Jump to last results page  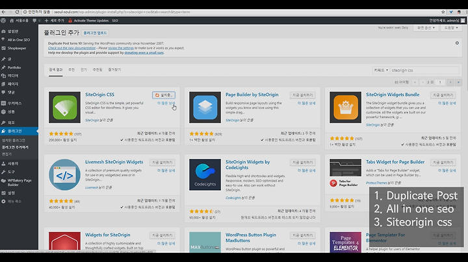(x=458, y=82)
